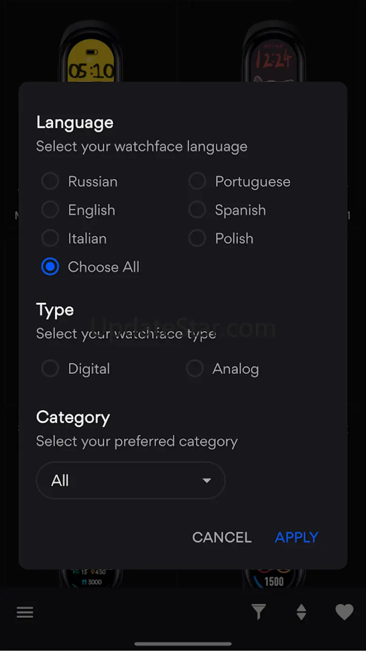Tap the bottom-right 1500 watchface thumbnail

click(x=274, y=579)
